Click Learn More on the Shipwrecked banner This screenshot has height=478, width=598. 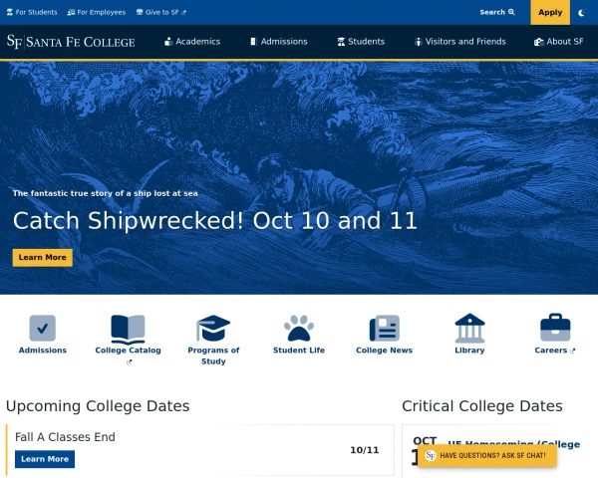coord(42,257)
